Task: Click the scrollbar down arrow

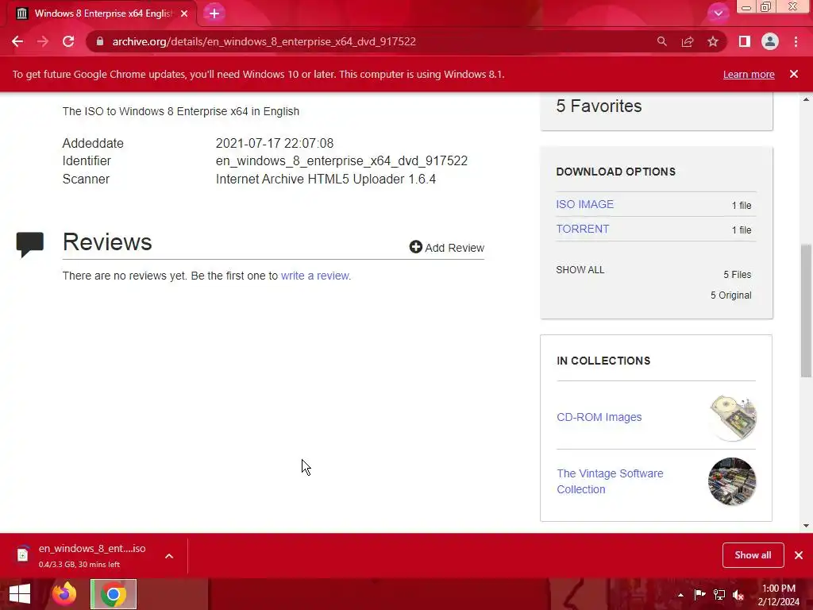Action: 806,526
